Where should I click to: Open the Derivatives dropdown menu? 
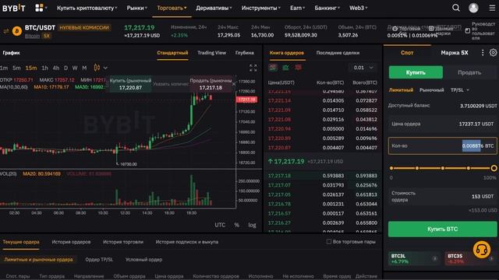pyautogui.click(x=214, y=8)
